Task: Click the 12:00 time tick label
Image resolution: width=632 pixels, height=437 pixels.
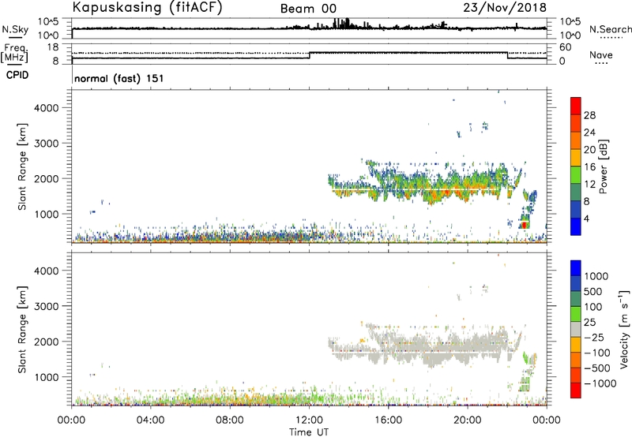Action: tap(309, 420)
